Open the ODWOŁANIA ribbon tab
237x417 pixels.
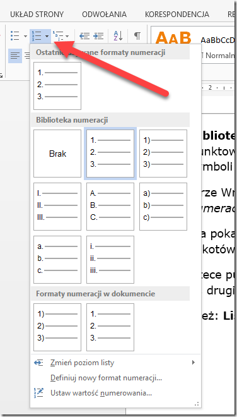[x=104, y=14]
